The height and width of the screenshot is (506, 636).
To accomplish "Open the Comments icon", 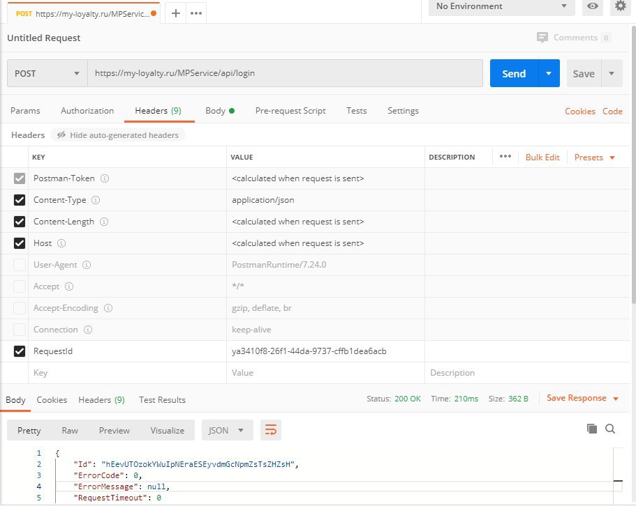I will click(542, 38).
